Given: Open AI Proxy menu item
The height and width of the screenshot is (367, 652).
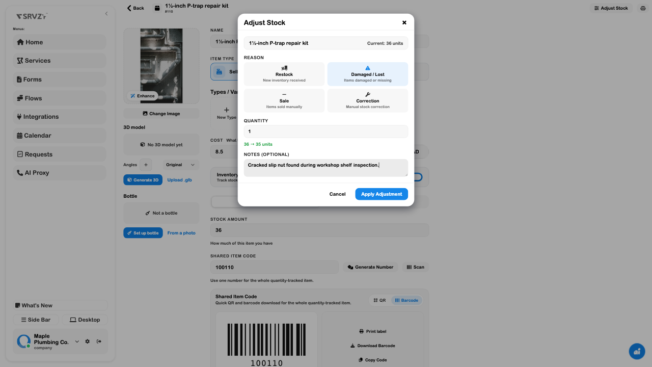Looking at the screenshot, I should tap(60, 173).
